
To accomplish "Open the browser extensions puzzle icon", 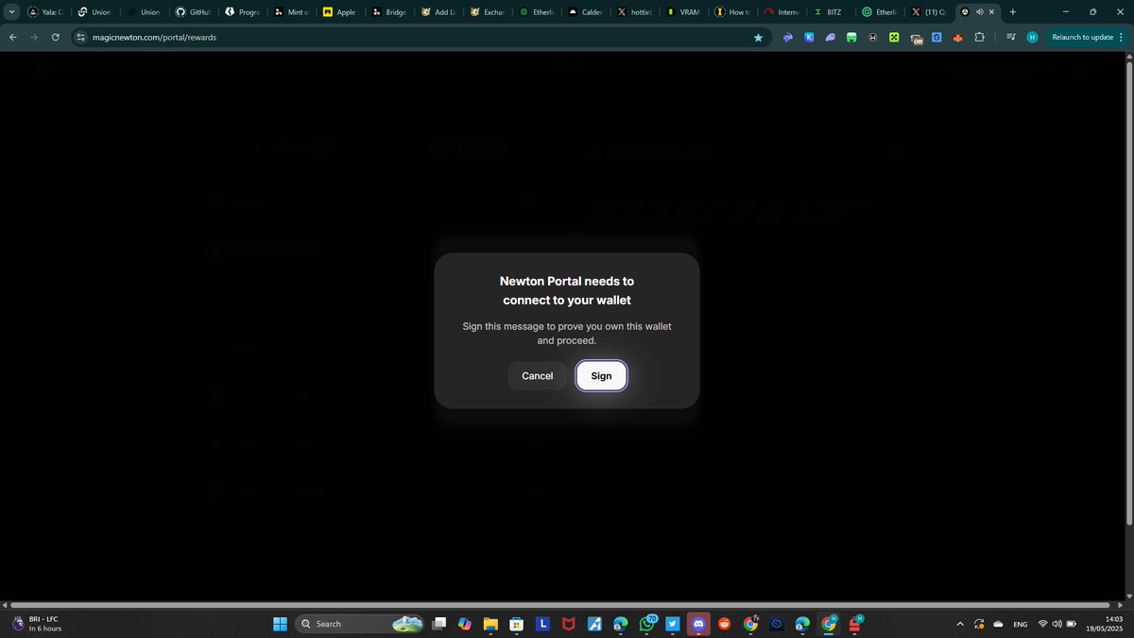I will 980,37.
